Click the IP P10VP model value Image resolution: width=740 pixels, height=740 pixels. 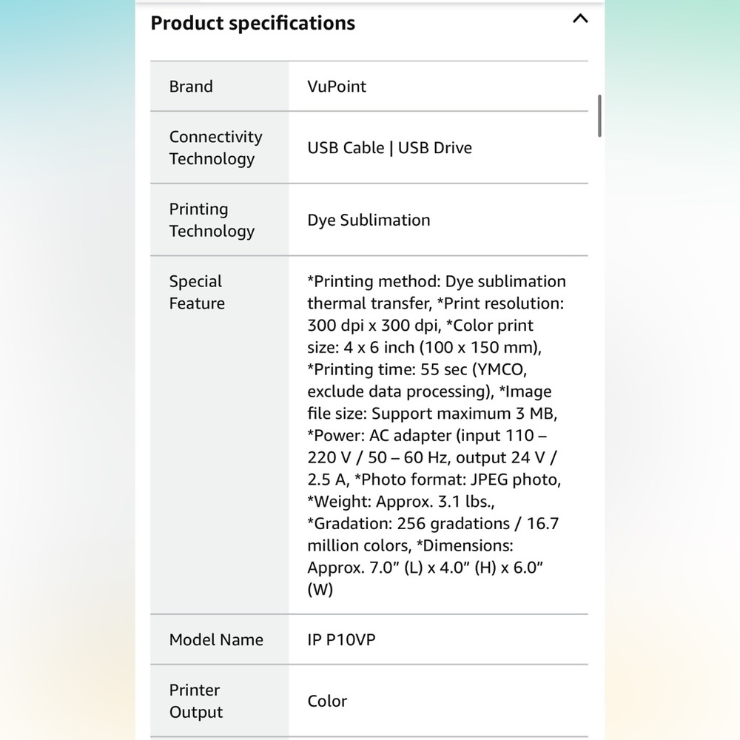coord(341,639)
